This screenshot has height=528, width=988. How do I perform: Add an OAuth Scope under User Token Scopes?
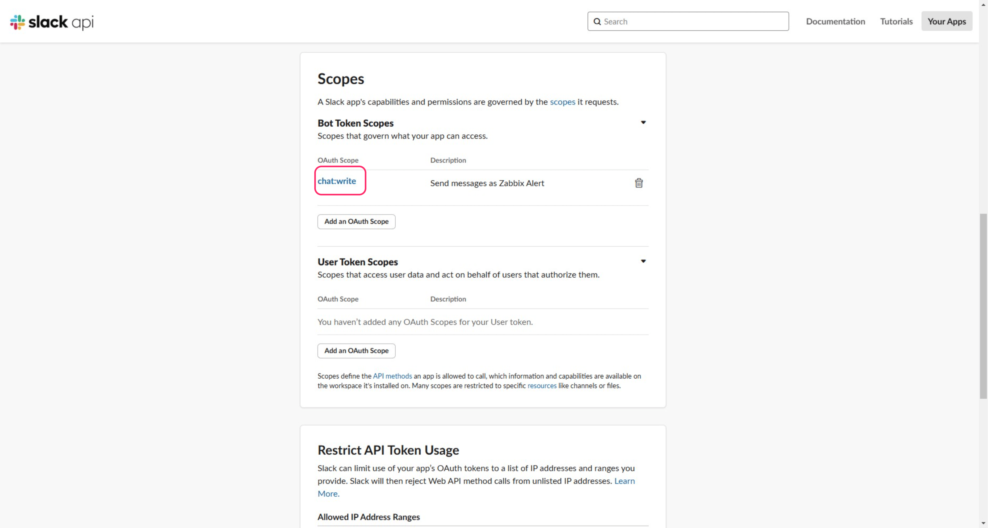(x=356, y=350)
